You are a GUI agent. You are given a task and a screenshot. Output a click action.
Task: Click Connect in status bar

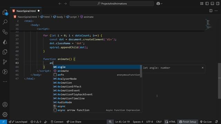[x=57, y=122]
